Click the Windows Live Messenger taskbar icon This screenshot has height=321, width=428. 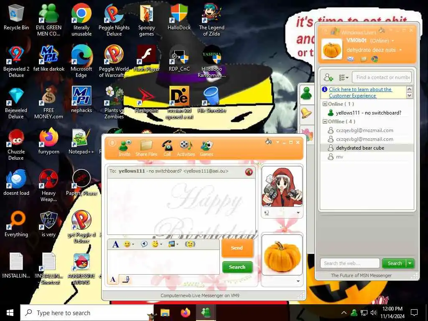tap(206, 312)
